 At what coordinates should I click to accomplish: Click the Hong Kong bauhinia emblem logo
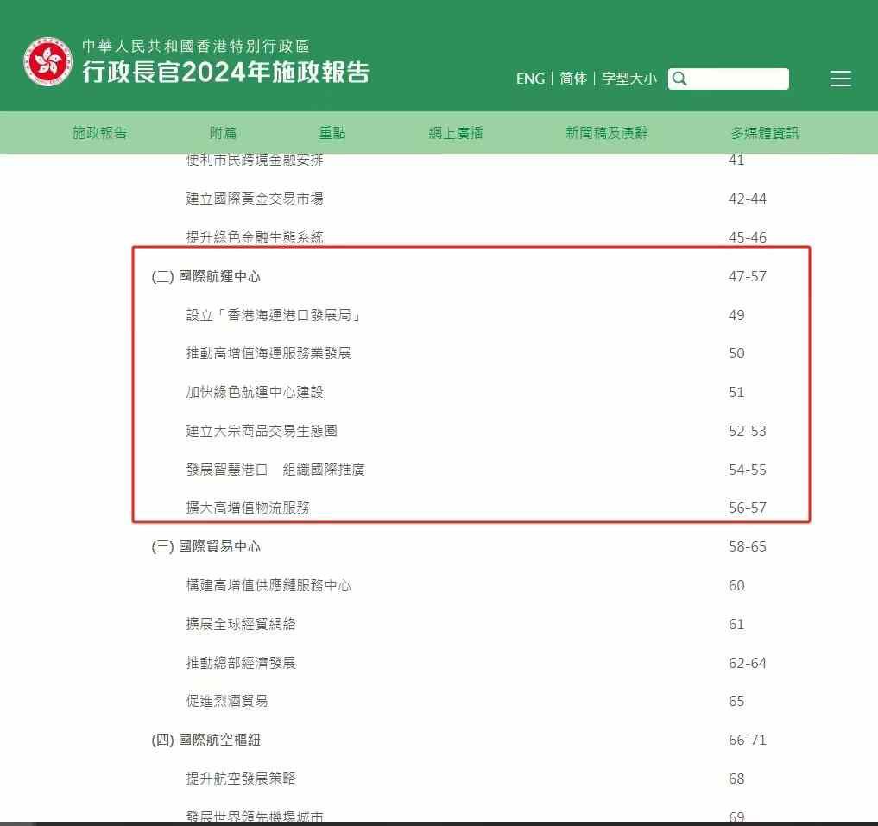tap(48, 61)
